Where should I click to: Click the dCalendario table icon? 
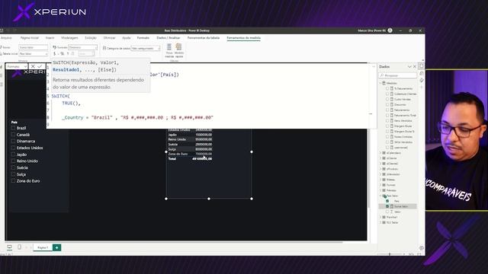click(x=384, y=153)
